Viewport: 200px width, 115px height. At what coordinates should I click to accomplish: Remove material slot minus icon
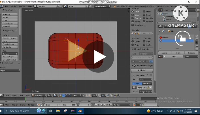[197, 39]
